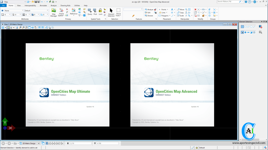Click the Save icon in quick access toolbar
Image resolution: width=268 pixels, height=150 pixels.
point(36,2)
